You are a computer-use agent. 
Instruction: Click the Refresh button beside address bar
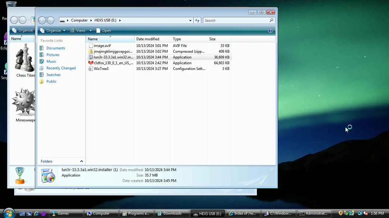click(197, 20)
